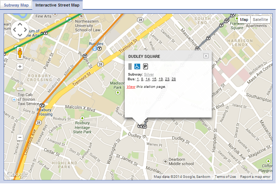Viewport: 276px width, 184px height.
Task: Click the Street View pegman icon
Action: click(20, 53)
